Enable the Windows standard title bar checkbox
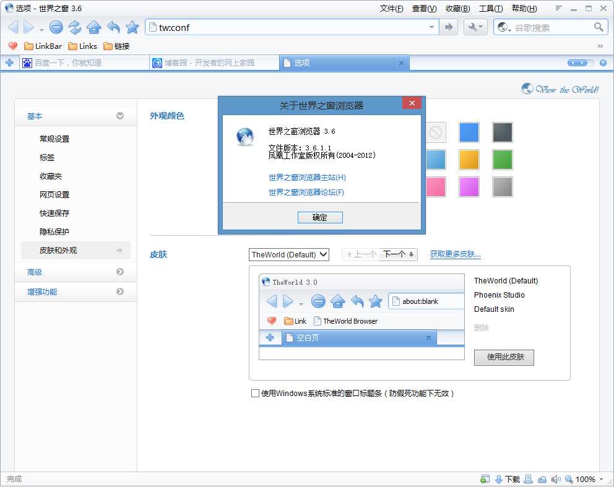 (255, 393)
